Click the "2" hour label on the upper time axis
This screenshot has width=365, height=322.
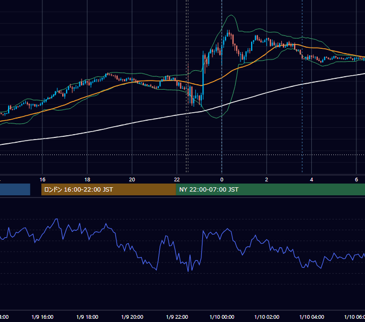point(267,180)
